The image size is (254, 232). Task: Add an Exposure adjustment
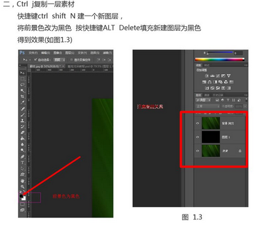coord(223,76)
